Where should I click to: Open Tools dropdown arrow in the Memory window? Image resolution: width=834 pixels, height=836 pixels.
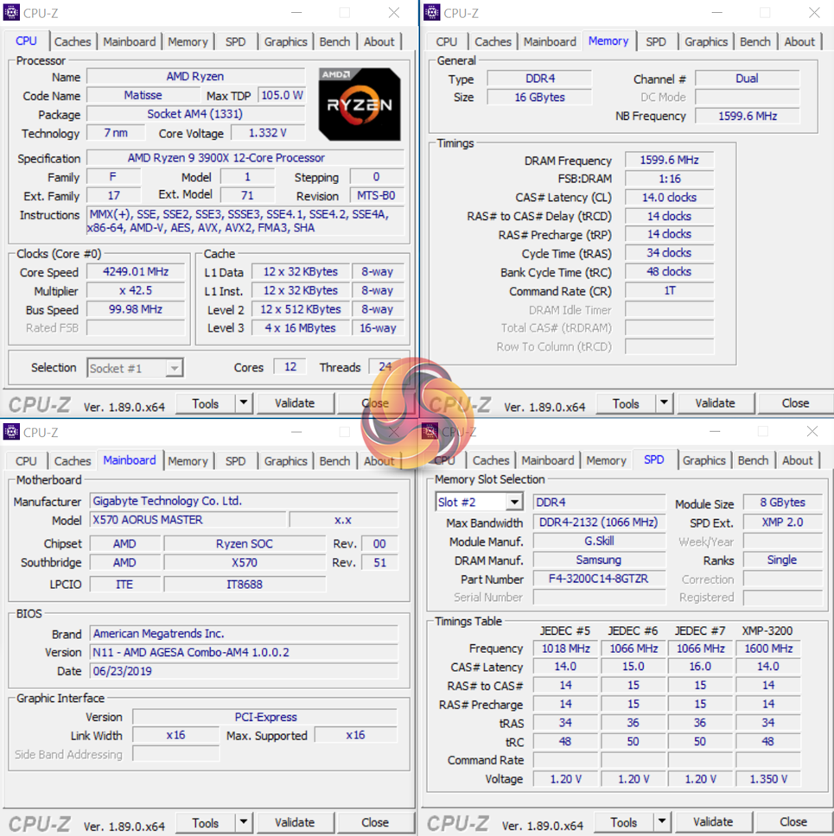point(664,403)
